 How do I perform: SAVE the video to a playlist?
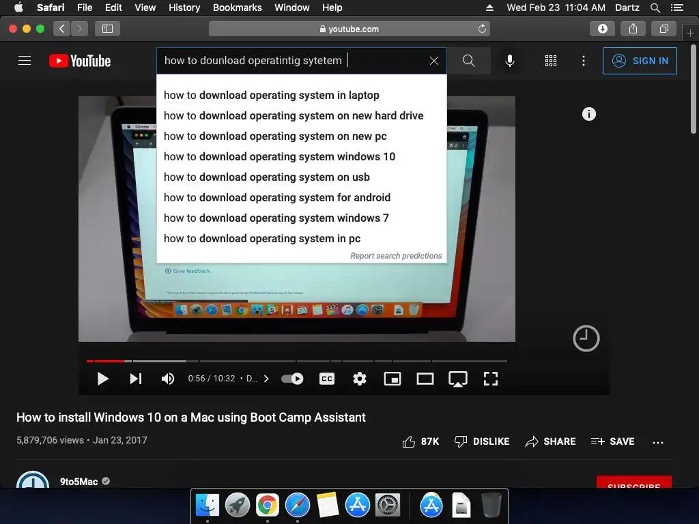pos(612,441)
